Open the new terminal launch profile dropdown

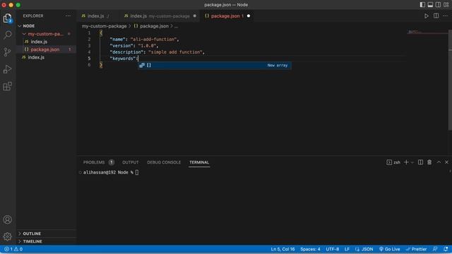412,162
